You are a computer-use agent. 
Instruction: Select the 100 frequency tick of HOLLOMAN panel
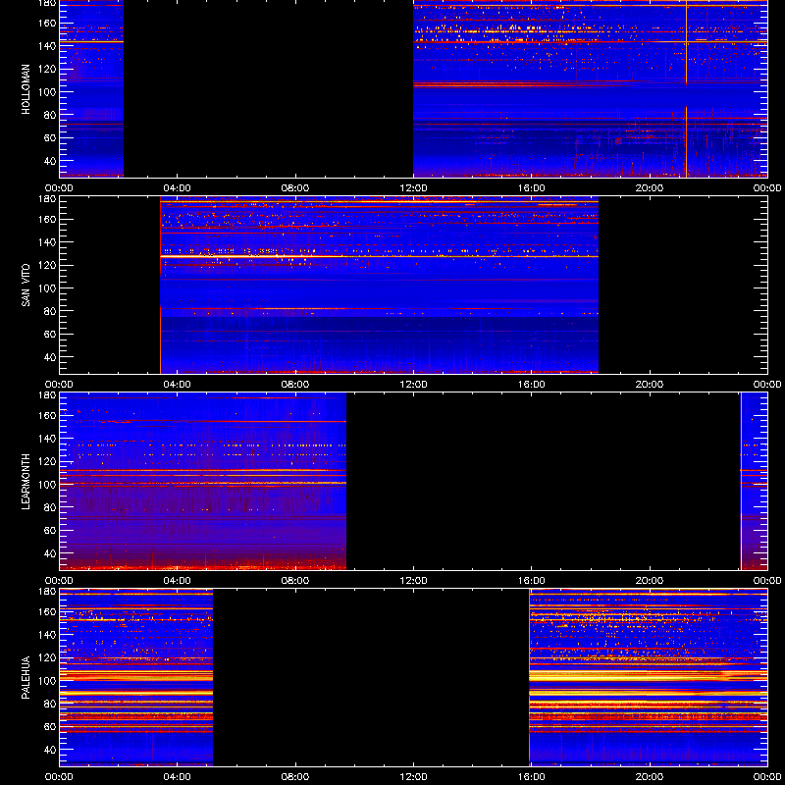[x=49, y=91]
